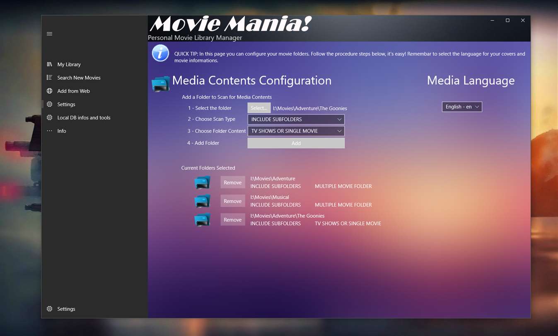
Task: Click the Info ellipsis icon
Action: tap(50, 131)
